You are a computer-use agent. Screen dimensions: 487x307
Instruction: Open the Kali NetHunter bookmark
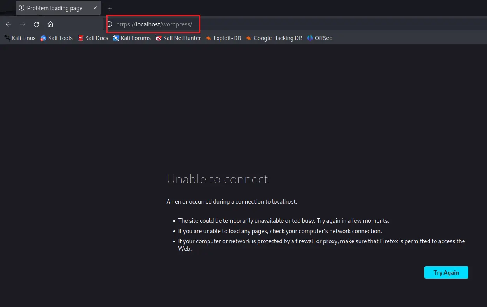178,38
